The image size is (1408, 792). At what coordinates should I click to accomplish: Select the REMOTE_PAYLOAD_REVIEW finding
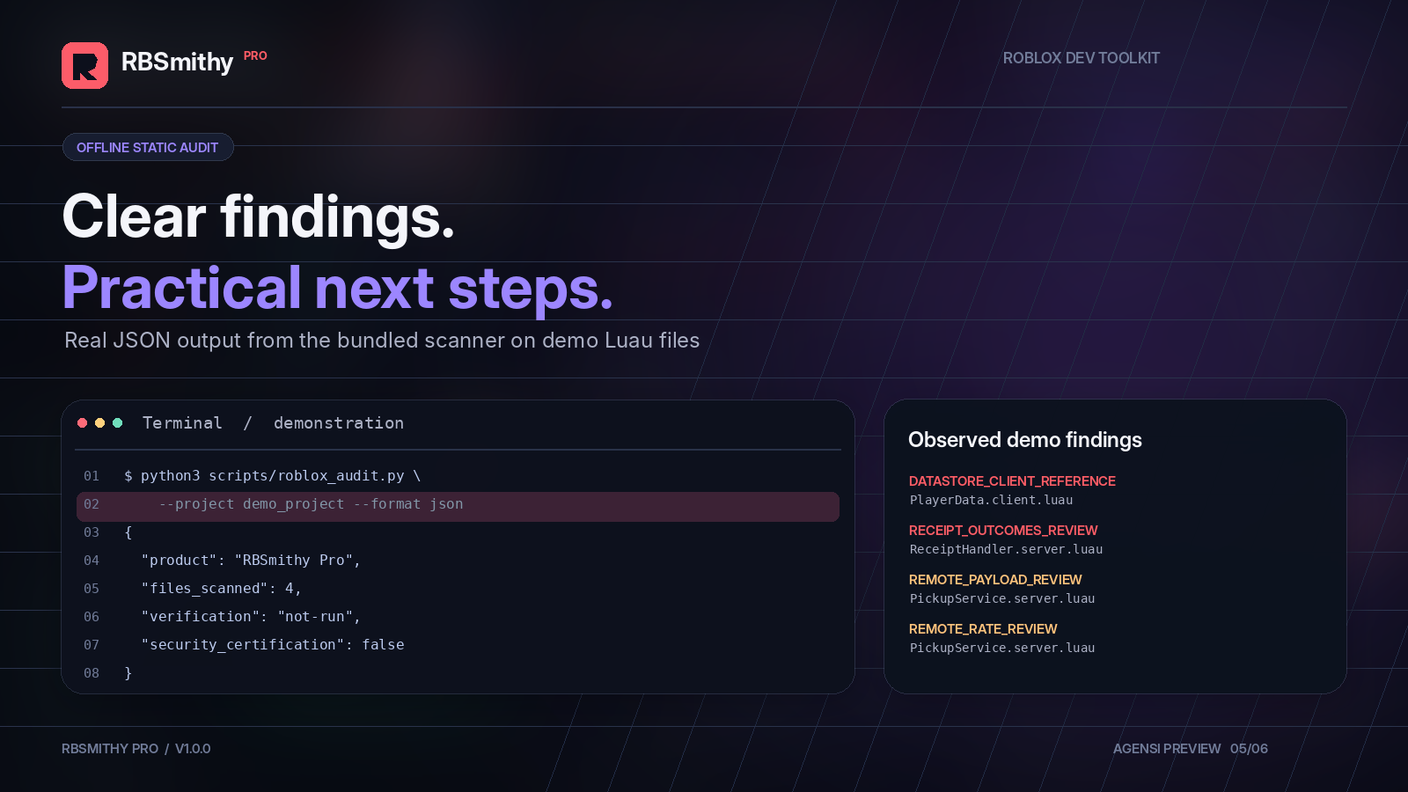[995, 580]
